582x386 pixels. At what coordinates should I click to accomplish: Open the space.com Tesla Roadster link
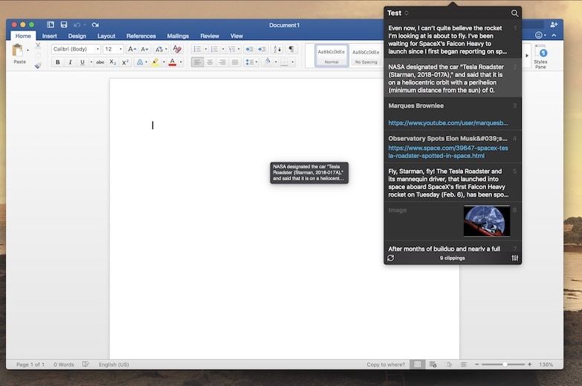pos(447,152)
